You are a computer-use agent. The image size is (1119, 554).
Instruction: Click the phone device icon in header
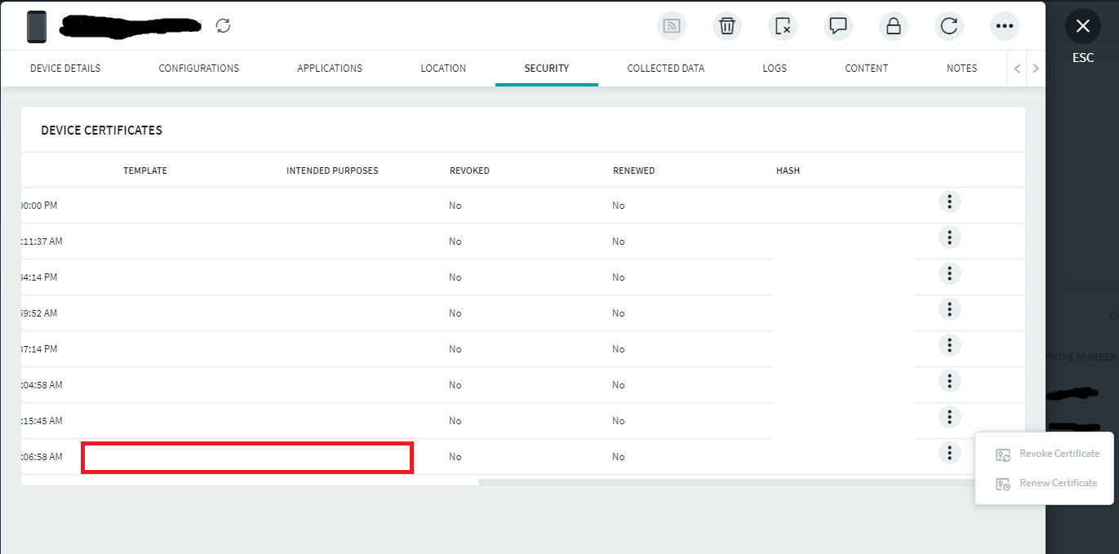tap(37, 27)
